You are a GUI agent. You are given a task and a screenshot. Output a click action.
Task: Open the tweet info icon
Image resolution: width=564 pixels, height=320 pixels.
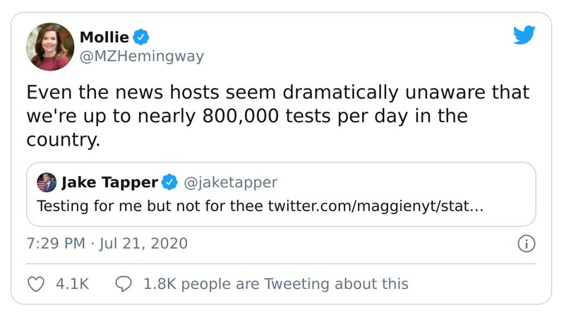[527, 244]
